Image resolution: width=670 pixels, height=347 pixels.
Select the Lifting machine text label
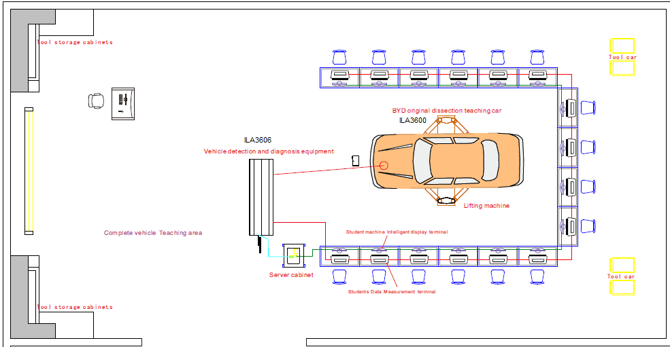click(486, 206)
